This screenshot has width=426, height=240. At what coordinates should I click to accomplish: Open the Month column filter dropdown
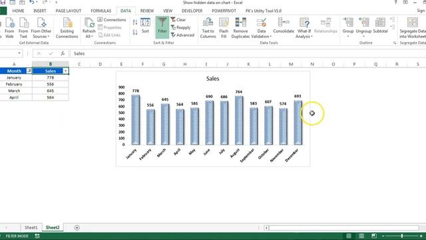29,71
